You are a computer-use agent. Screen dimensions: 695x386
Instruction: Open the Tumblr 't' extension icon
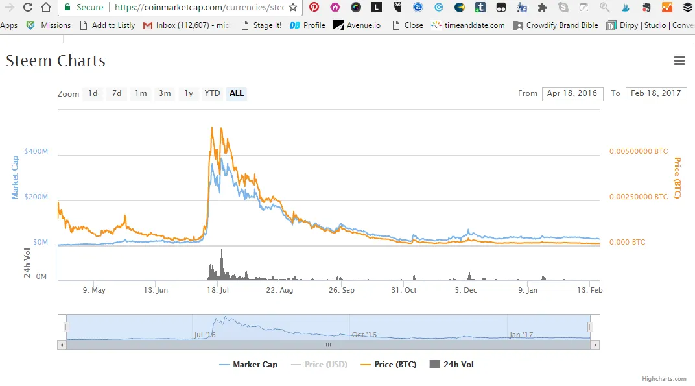(480, 7)
